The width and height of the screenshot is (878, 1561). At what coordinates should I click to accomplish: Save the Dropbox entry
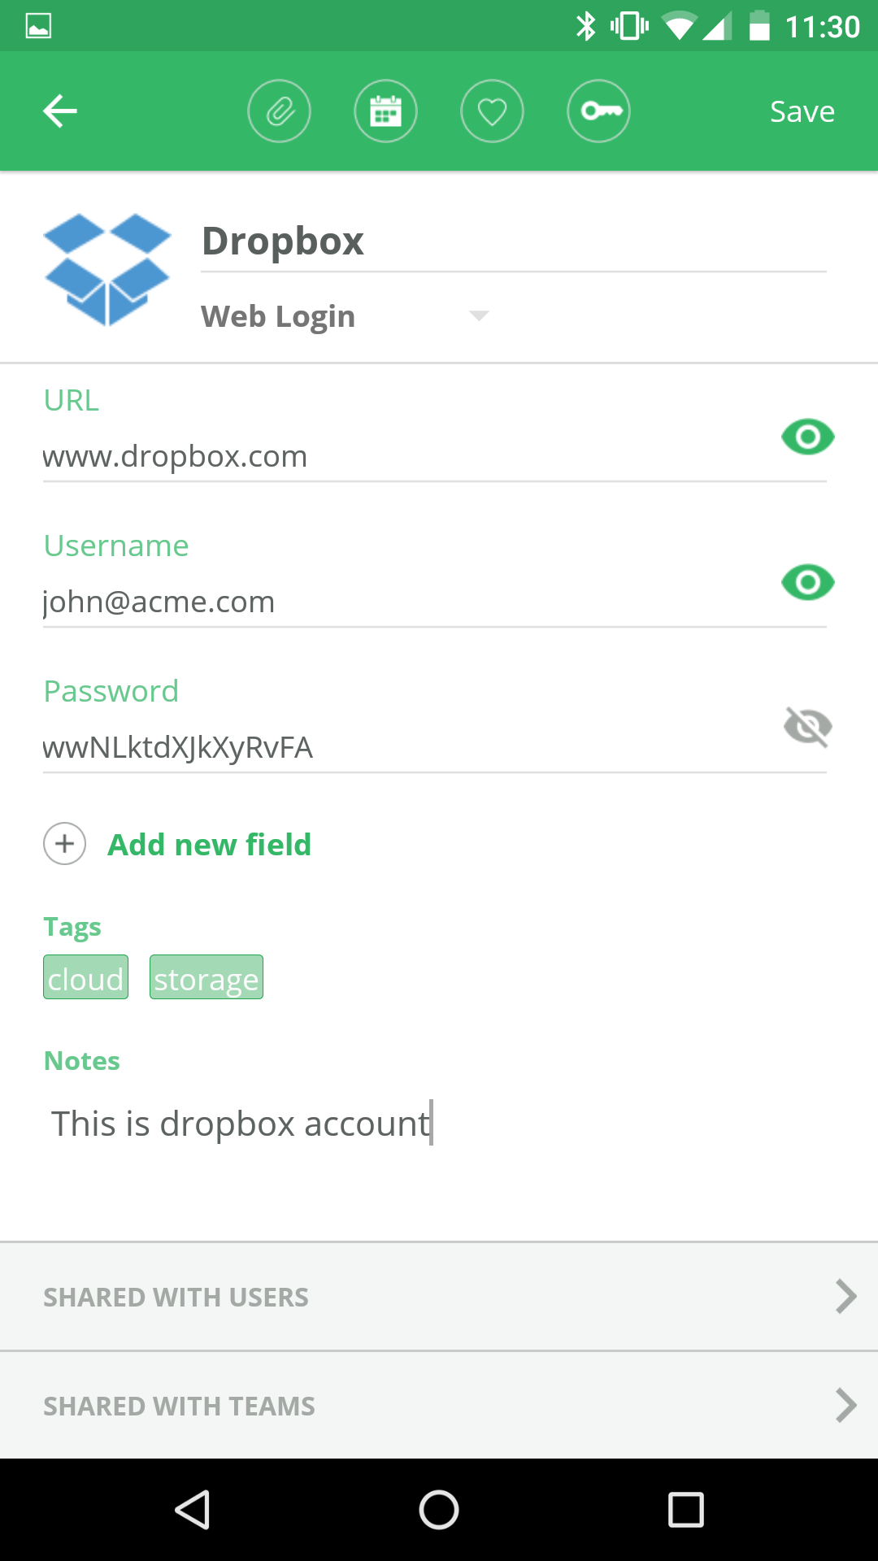[x=801, y=111]
